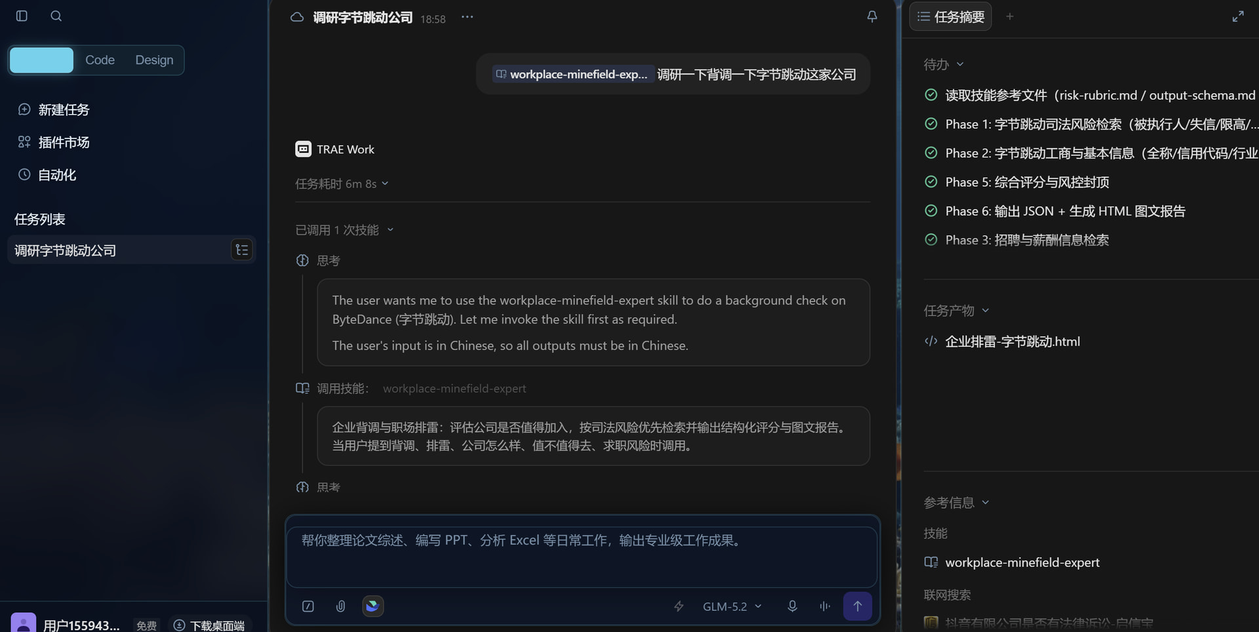1259x632 pixels.
Task: Open 插件市场 label in the sidebar
Action: pos(64,142)
